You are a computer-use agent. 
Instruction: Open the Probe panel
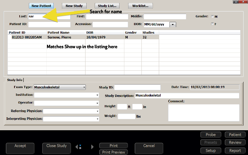(211, 135)
